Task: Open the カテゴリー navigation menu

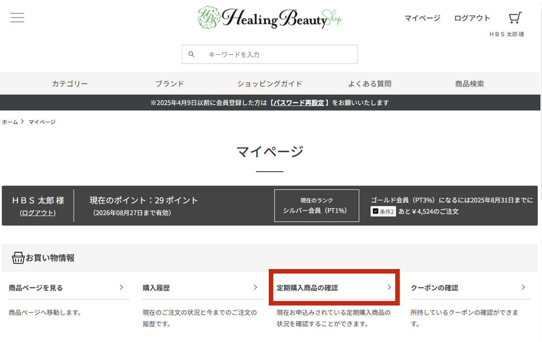Action: pyautogui.click(x=70, y=84)
